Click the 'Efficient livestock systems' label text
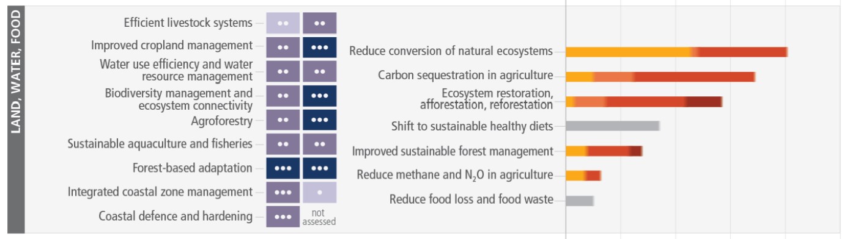847x239 pixels. click(188, 23)
